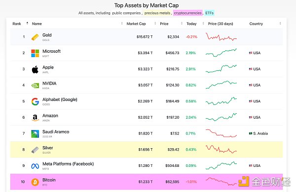The height and width of the screenshot is (192, 296).
Task: Sort by Price column header
Action: [164, 24]
